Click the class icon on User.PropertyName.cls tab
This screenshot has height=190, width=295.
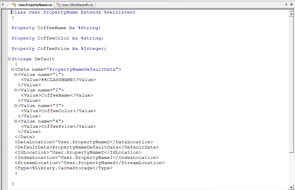[x=14, y=5]
